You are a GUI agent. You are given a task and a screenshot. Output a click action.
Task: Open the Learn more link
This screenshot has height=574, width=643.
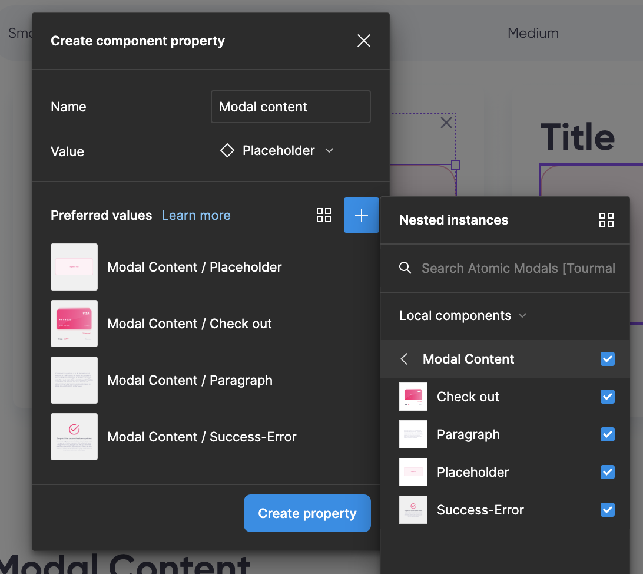pos(196,216)
